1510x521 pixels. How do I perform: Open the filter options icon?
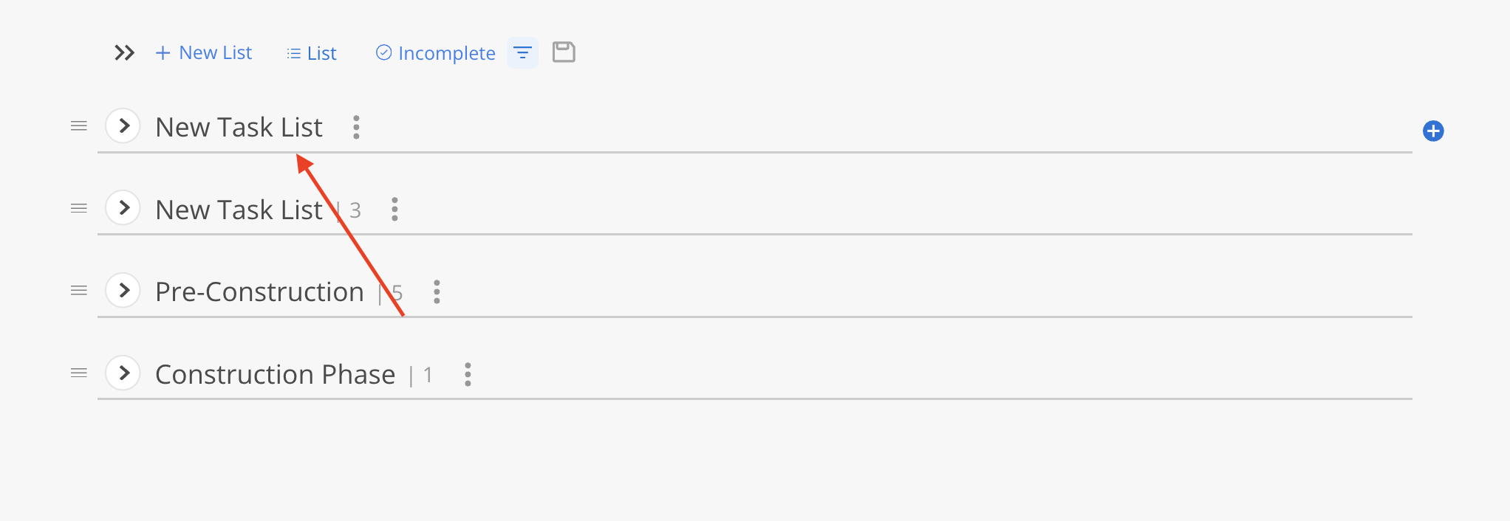[522, 53]
